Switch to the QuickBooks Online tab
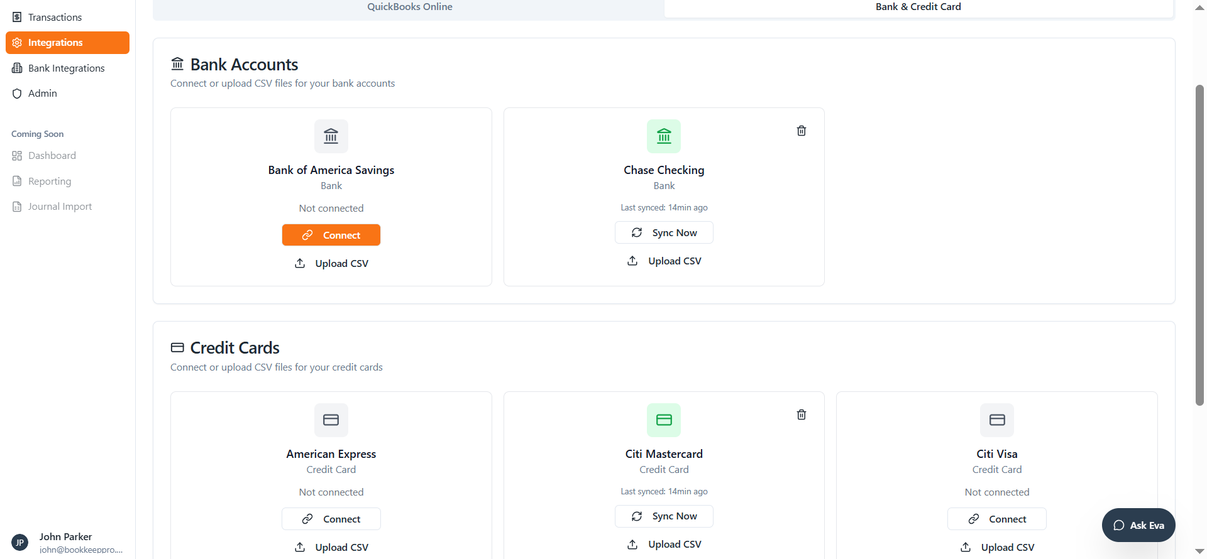The width and height of the screenshot is (1207, 559). 409,7
